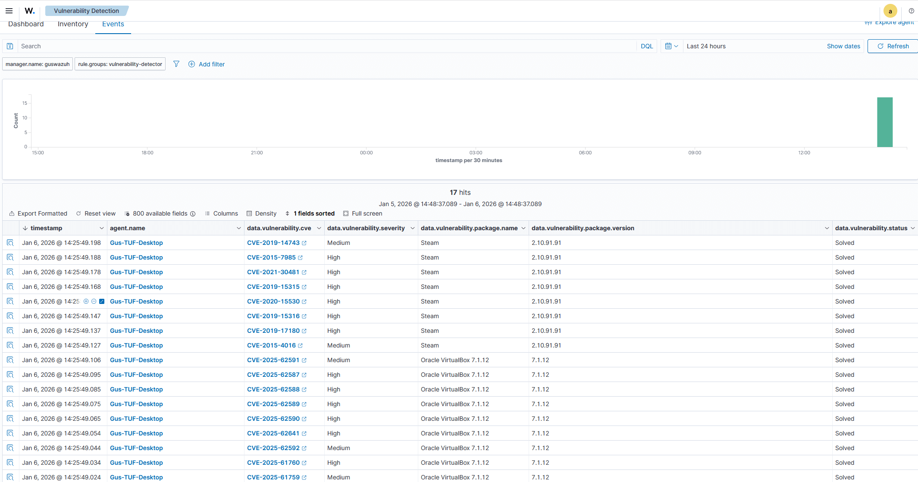Select the Events tab
The image size is (918, 482).
[x=113, y=24]
